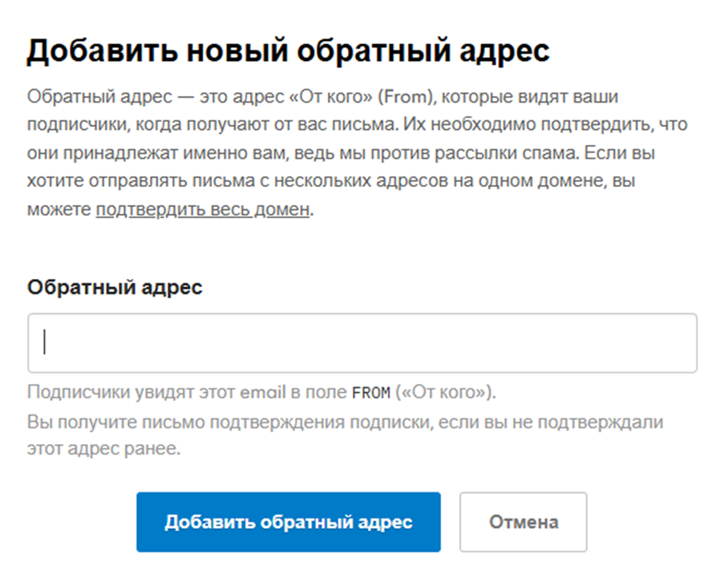The image size is (724, 586).
Task: Click the monospace "FROM" word in helper text
Action: click(x=370, y=393)
